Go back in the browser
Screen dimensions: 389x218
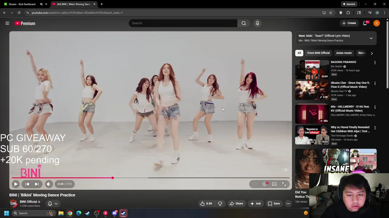5,13
